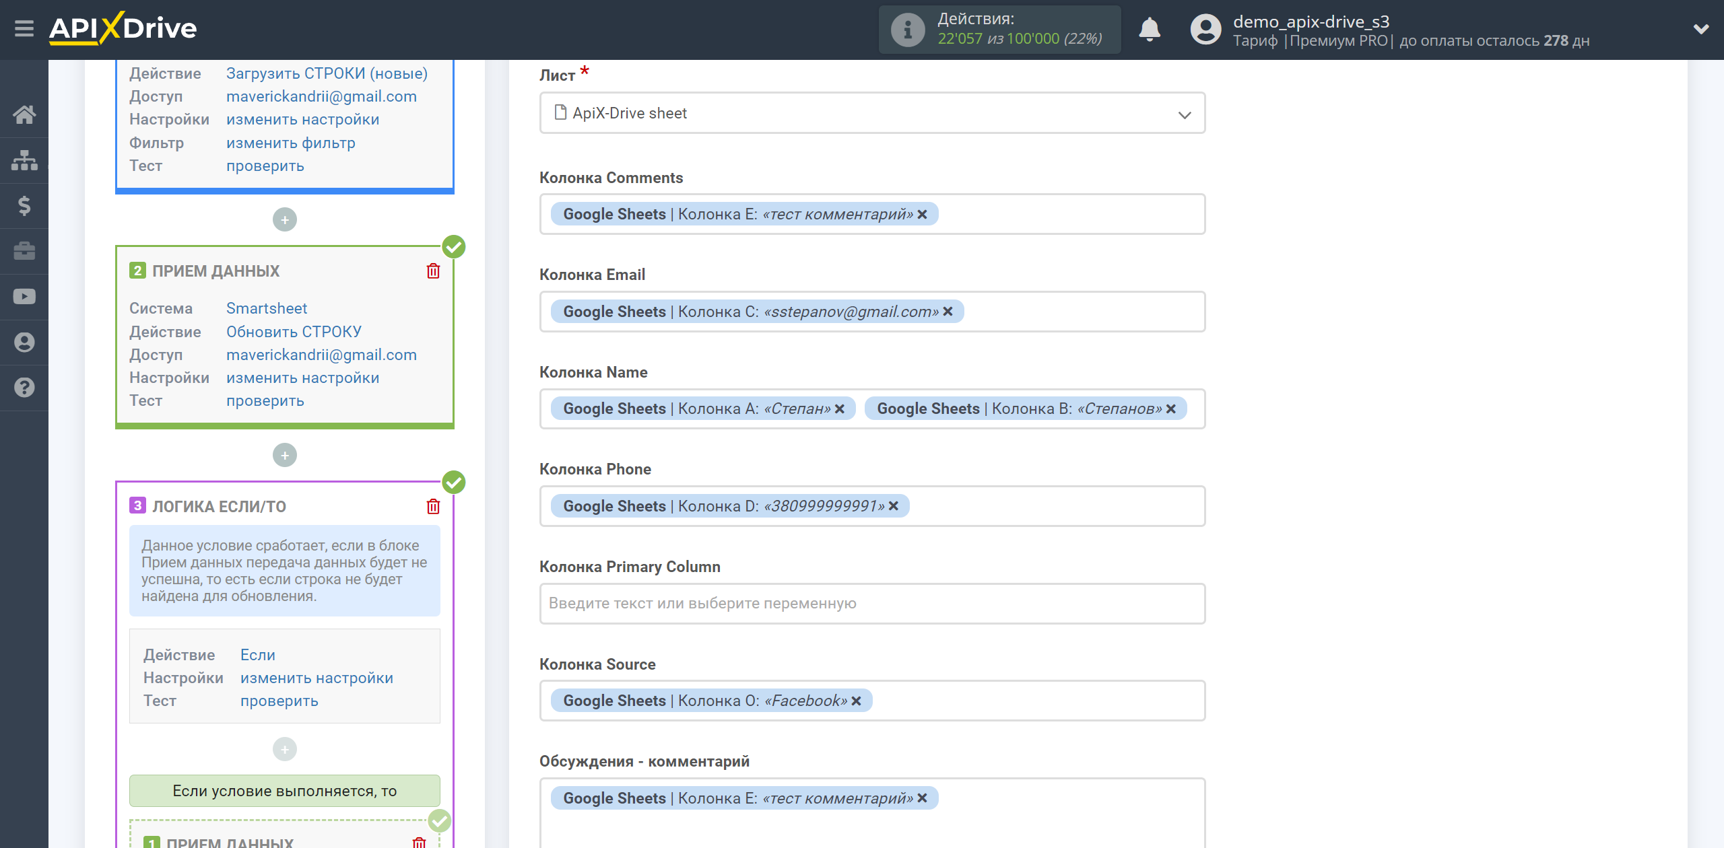Click изменить настройки in logic block
The image size is (1724, 848).
317,678
